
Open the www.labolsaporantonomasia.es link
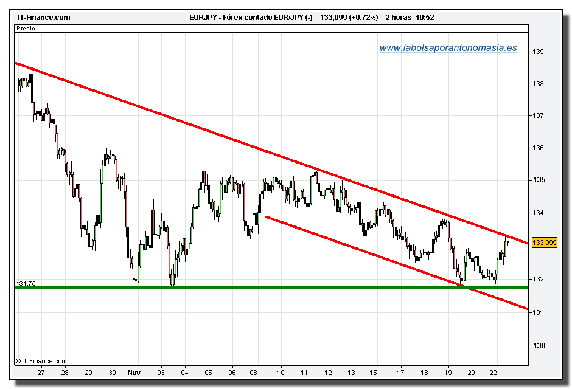tap(448, 48)
